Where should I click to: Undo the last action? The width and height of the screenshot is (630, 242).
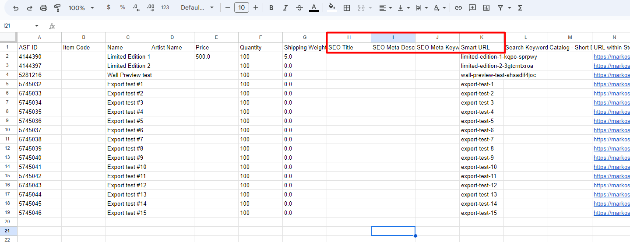[16, 8]
